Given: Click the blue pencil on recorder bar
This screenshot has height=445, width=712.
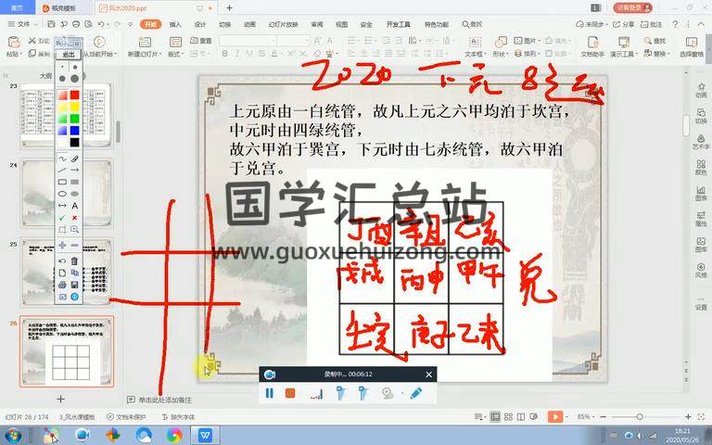Looking at the screenshot, I should pos(416,393).
